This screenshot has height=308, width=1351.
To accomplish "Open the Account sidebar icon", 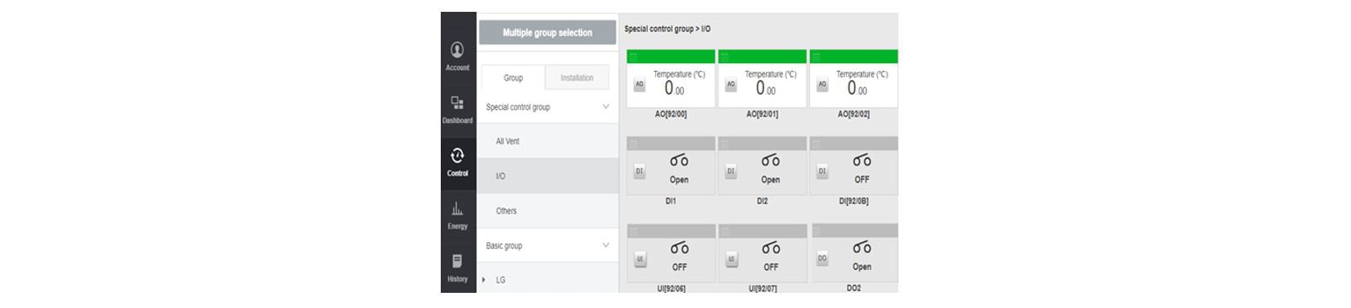I will (458, 56).
